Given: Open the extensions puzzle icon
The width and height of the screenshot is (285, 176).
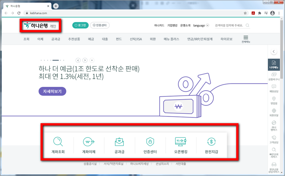Looking at the screenshot, I should [x=260, y=13].
